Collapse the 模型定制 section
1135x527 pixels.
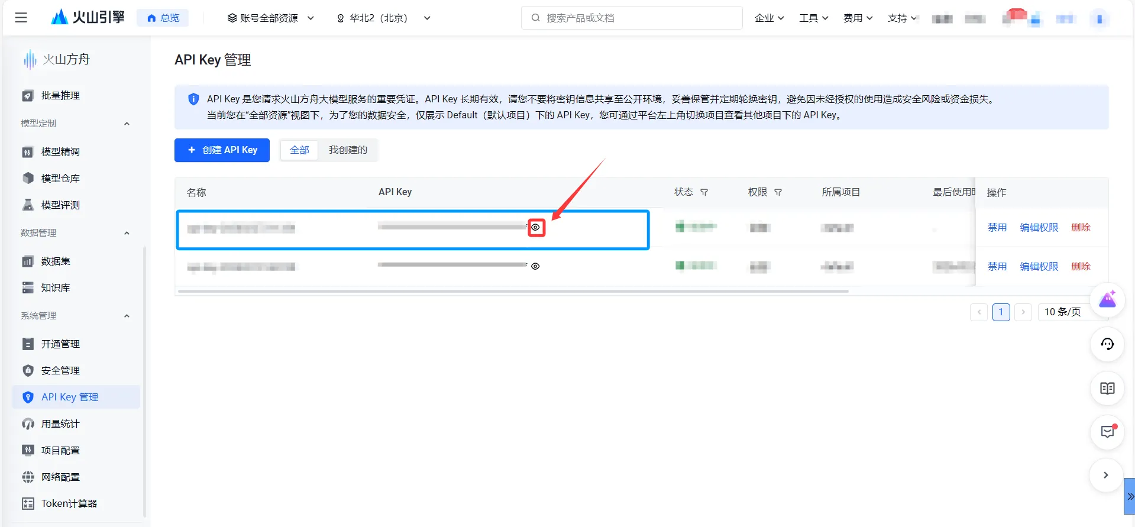127,124
